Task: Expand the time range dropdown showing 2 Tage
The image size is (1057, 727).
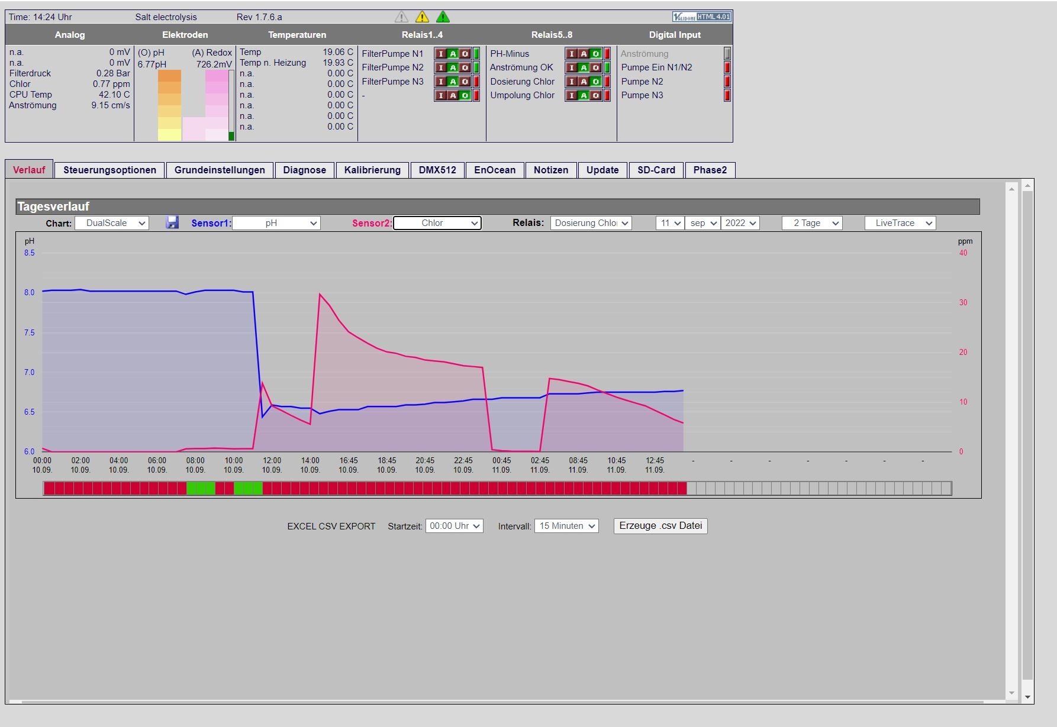Action: (812, 223)
